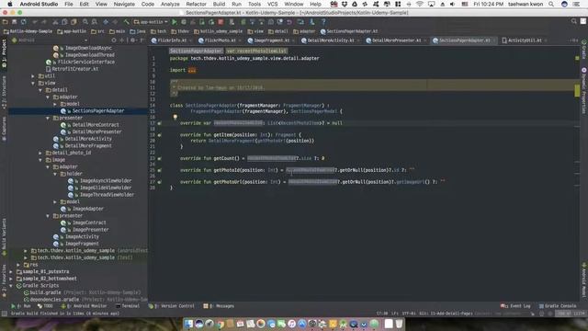Click the Undo toolbar arrow
Image resolution: width=588 pixels, height=331 pixels.
point(35,22)
